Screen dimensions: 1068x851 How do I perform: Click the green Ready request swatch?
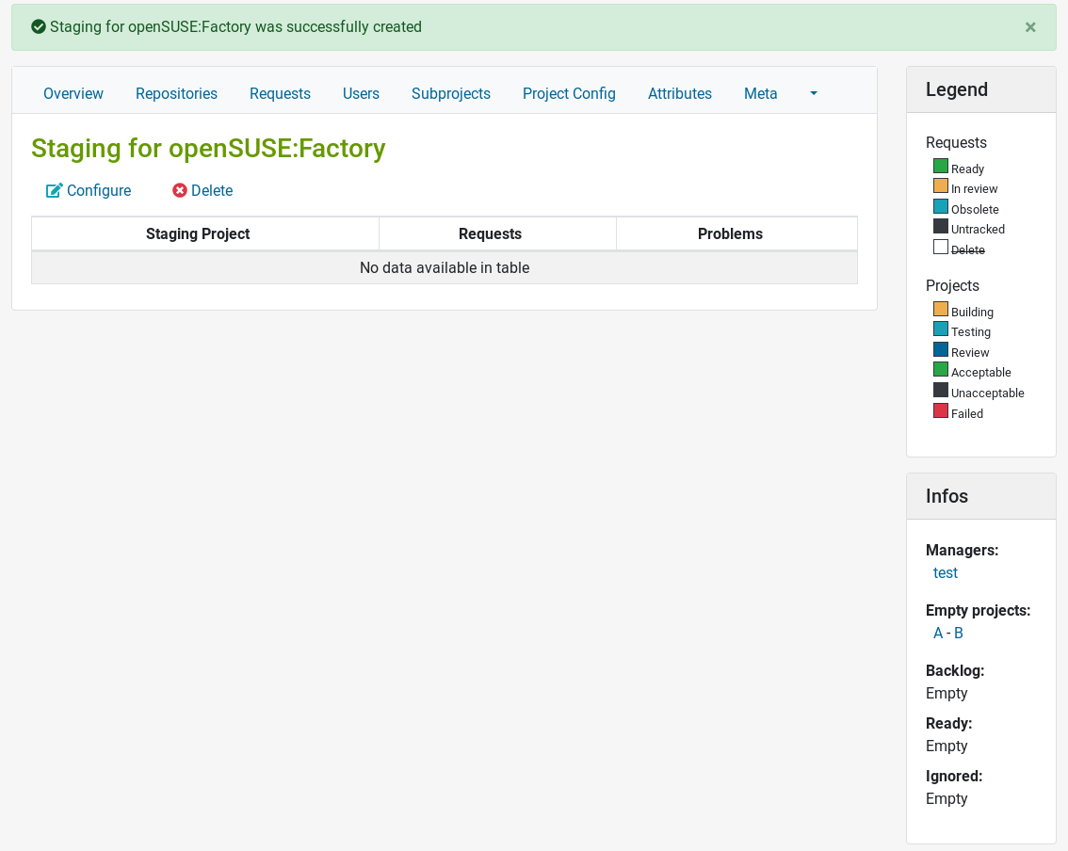941,166
